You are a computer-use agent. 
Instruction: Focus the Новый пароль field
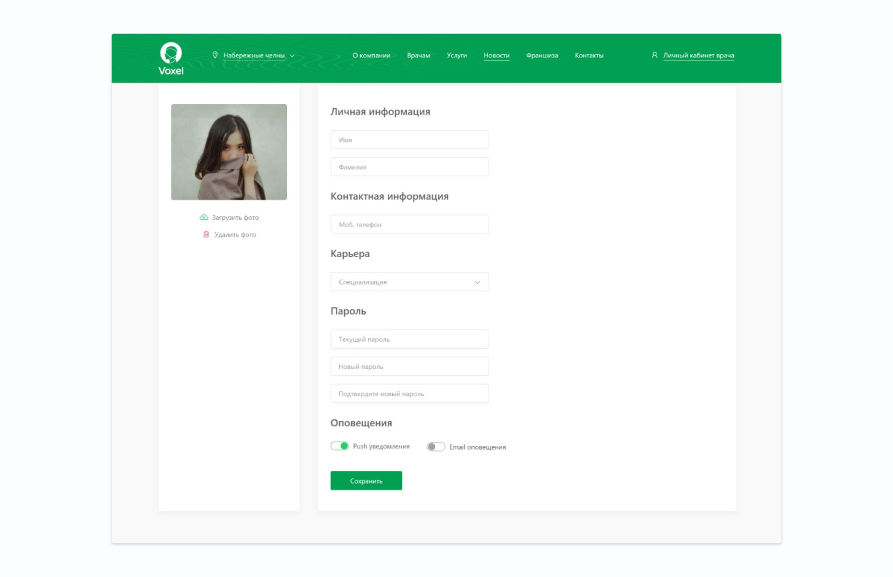[x=409, y=366]
